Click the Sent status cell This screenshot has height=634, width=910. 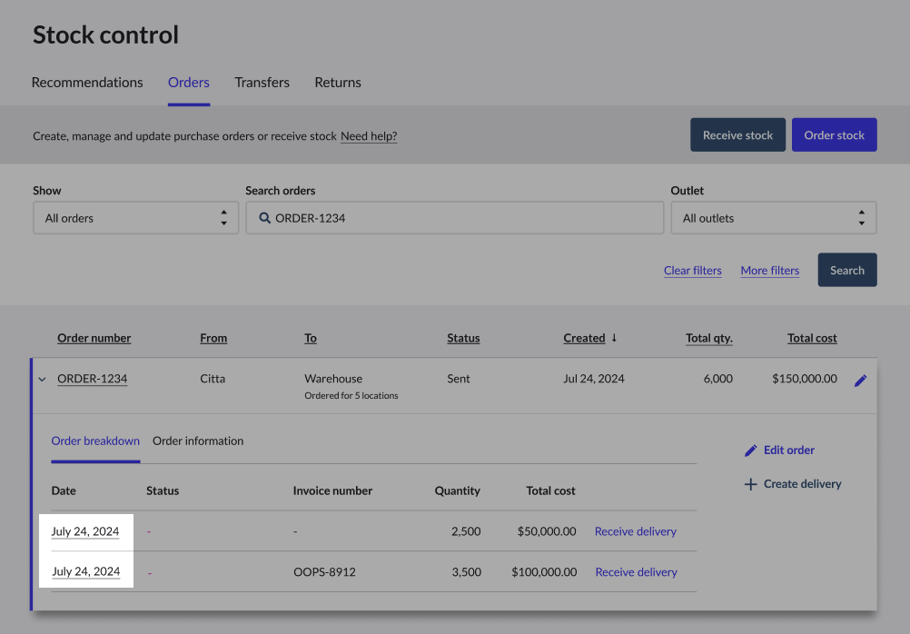point(459,379)
